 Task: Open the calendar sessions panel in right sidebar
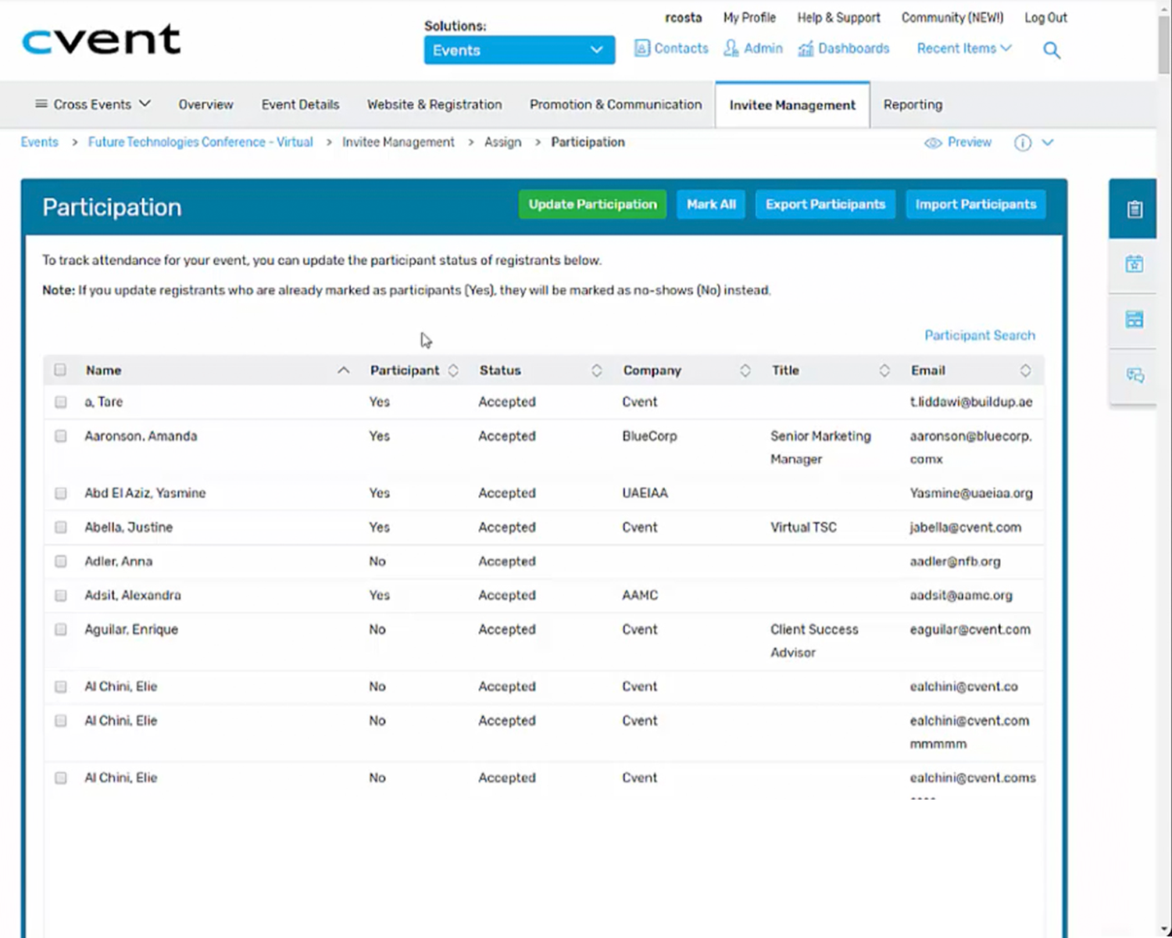1134,264
